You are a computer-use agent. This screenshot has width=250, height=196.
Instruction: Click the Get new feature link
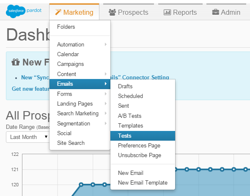tap(30, 89)
